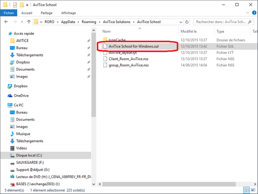Open Documents under Ce PC

(x=25, y=120)
